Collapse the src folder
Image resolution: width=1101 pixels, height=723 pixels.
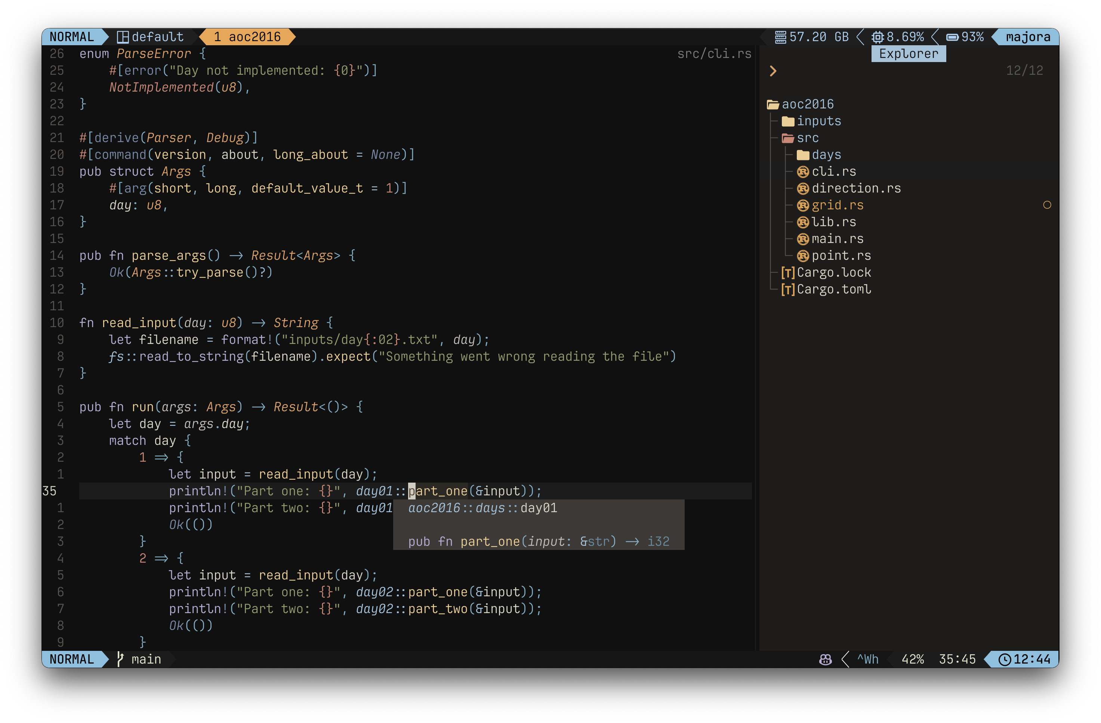point(807,138)
